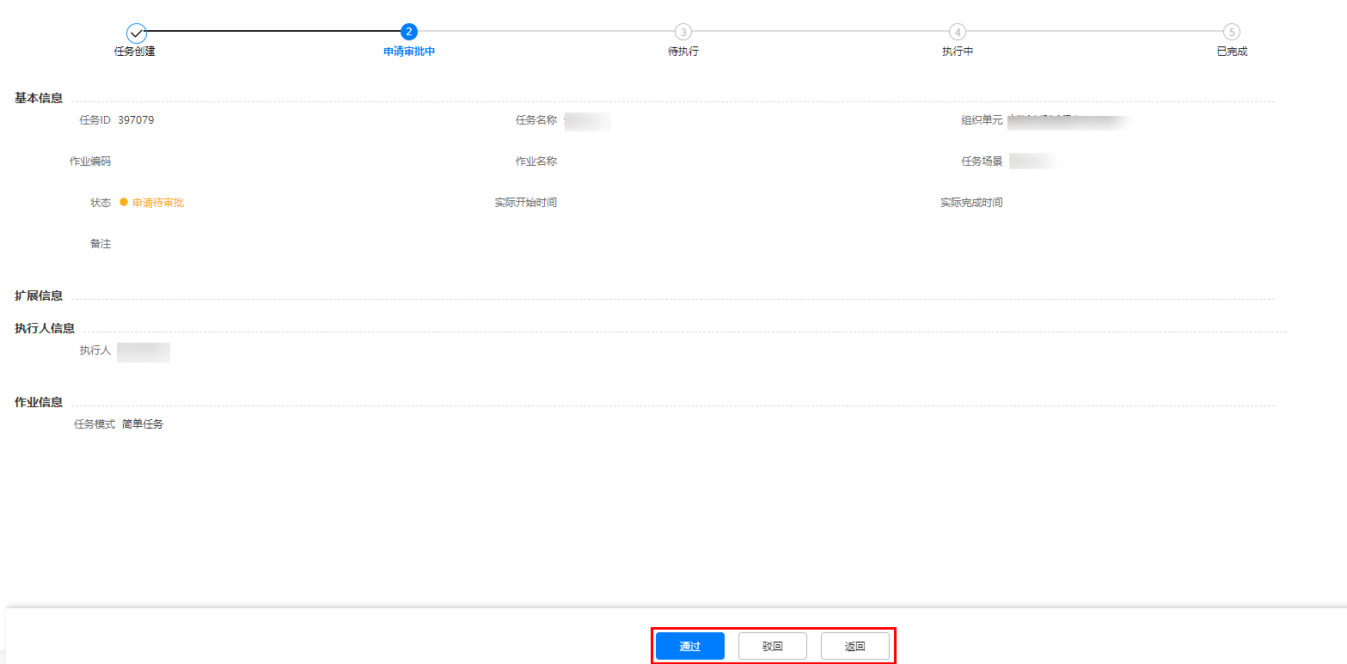Click the completed step one checkmark circle

136,33
